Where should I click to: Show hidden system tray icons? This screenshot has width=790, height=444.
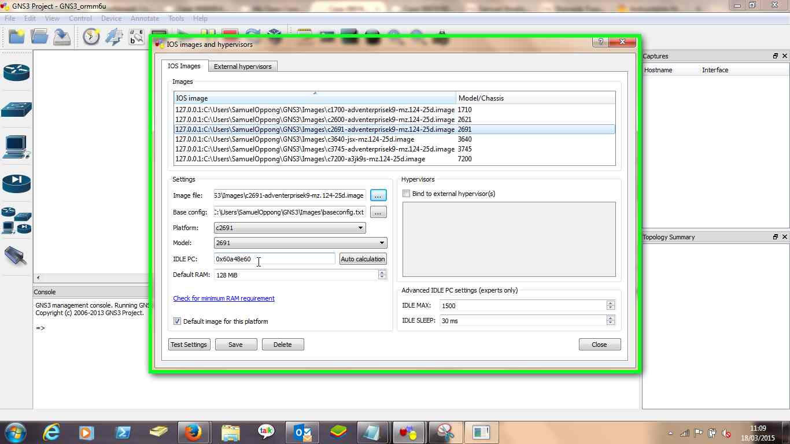point(671,433)
